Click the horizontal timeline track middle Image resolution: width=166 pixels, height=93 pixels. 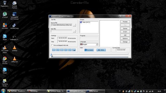click(x=90, y=55)
